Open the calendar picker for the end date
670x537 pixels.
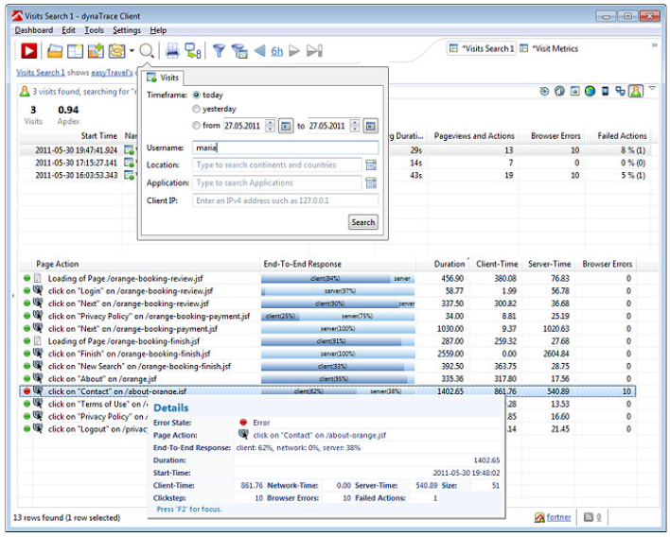coord(370,126)
